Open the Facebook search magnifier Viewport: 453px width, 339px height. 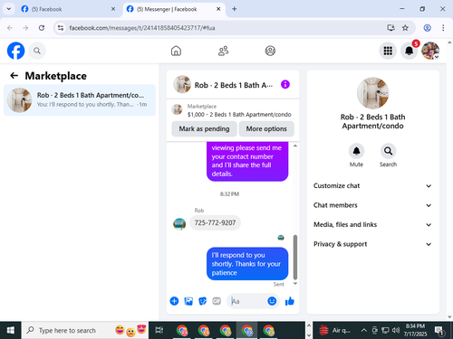(x=37, y=51)
